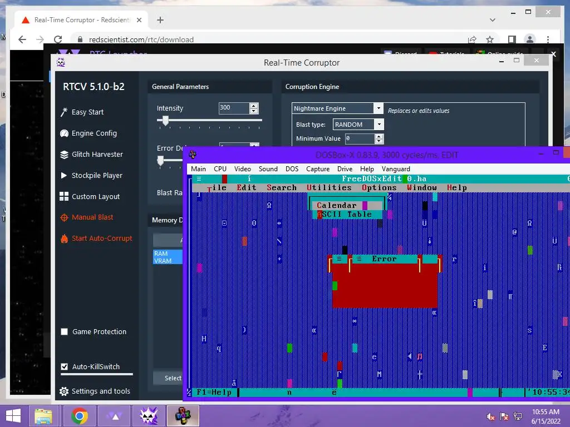The image size is (570, 427).
Task: Increase Intensity value with up arrow
Action: click(x=254, y=106)
